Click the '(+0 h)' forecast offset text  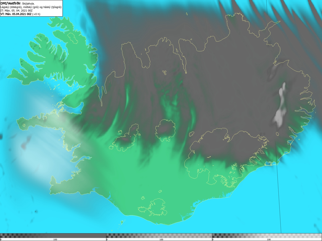click(x=36, y=14)
